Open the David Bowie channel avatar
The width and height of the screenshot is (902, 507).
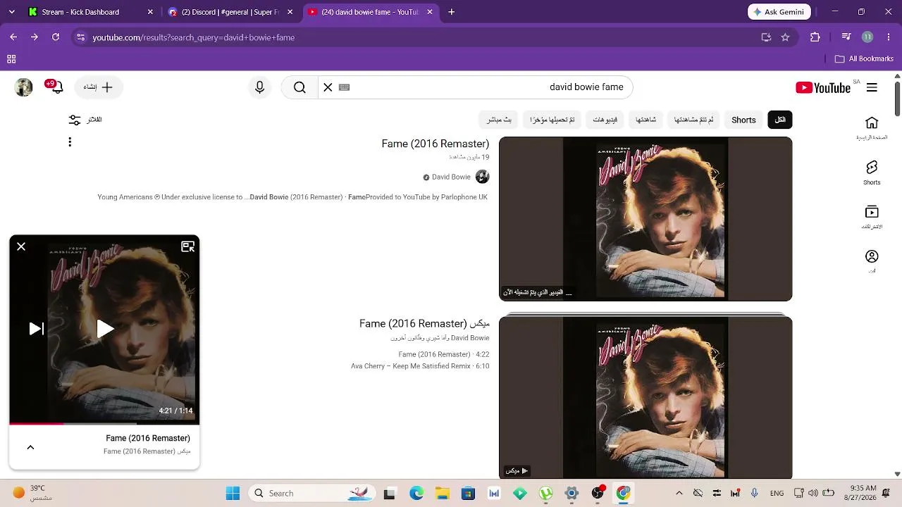click(x=483, y=177)
